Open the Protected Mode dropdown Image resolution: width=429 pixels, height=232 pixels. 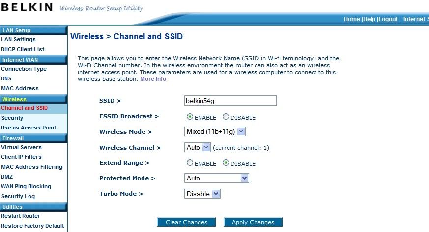(216, 178)
